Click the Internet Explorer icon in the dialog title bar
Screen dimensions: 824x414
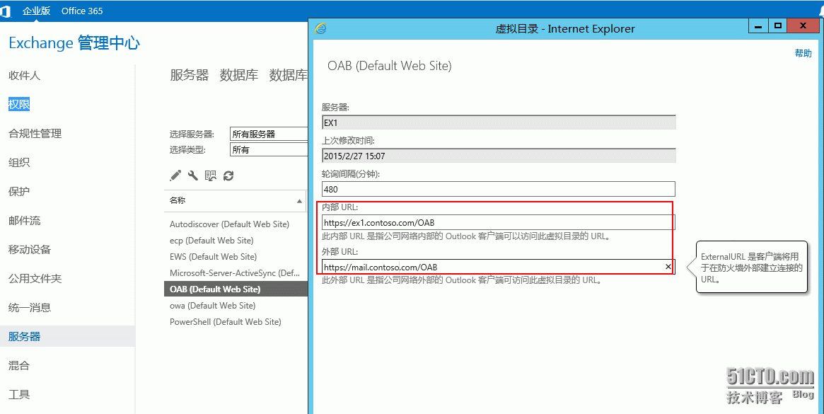click(319, 28)
